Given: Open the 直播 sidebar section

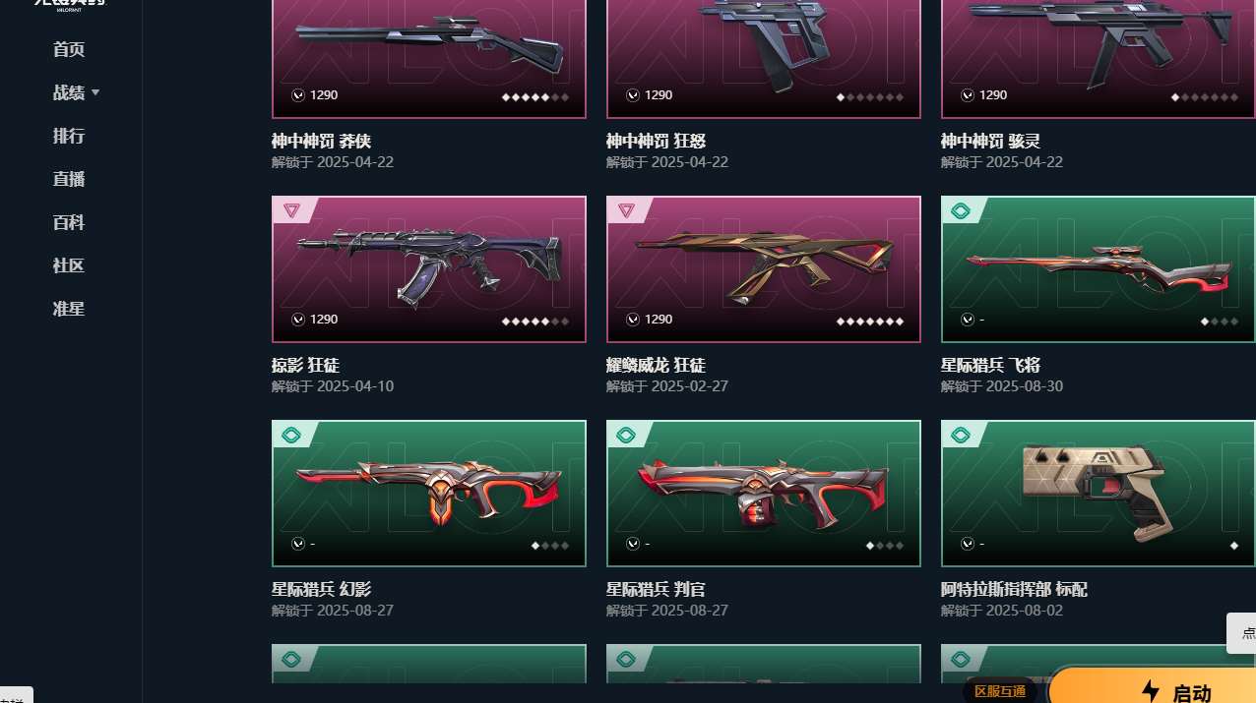Looking at the screenshot, I should tap(69, 179).
